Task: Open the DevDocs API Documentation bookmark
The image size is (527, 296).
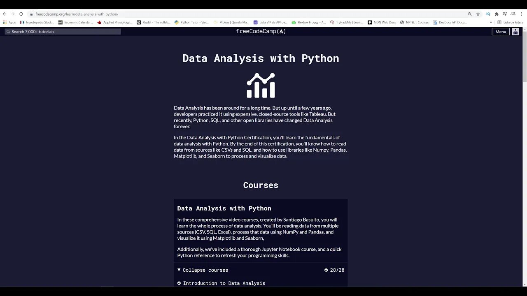Action: pyautogui.click(x=450, y=22)
